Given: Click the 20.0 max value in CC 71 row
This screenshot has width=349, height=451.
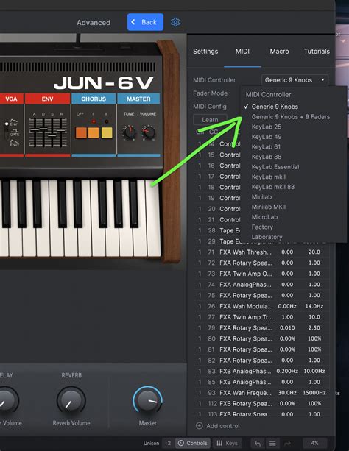Looking at the screenshot, I should 314,252.
